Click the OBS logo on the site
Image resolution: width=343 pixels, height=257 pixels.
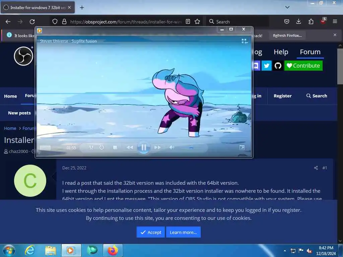(23, 56)
